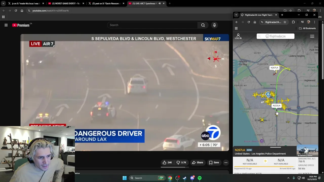View site information for youtube.com
This screenshot has height=182, width=324.
(x=29, y=11)
